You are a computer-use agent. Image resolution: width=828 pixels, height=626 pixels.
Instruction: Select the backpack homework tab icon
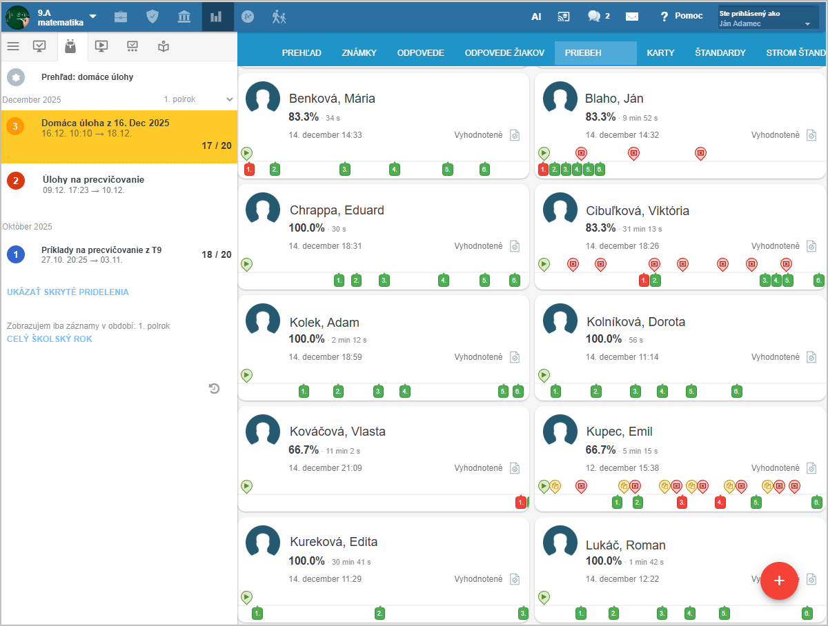(x=69, y=46)
